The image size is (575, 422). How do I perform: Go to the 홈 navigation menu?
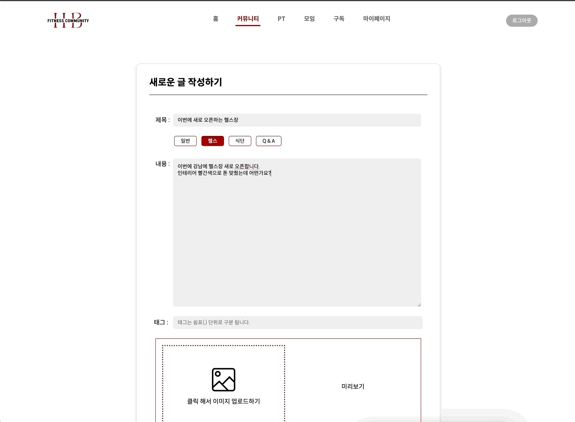point(215,19)
